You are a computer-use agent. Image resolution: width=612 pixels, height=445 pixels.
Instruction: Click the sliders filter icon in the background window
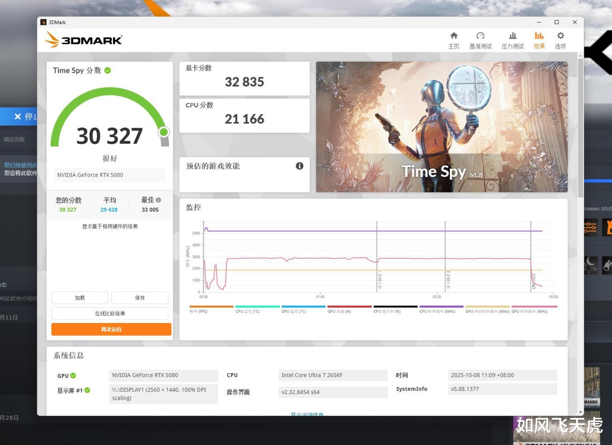[x=590, y=228]
